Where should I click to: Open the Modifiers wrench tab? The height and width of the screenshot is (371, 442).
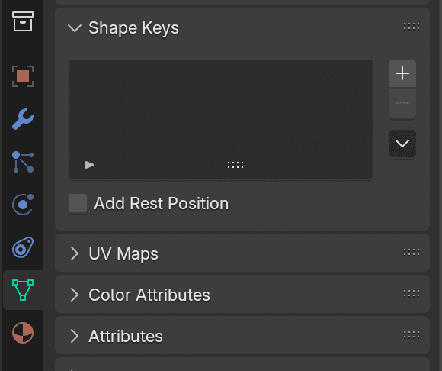[x=23, y=119]
